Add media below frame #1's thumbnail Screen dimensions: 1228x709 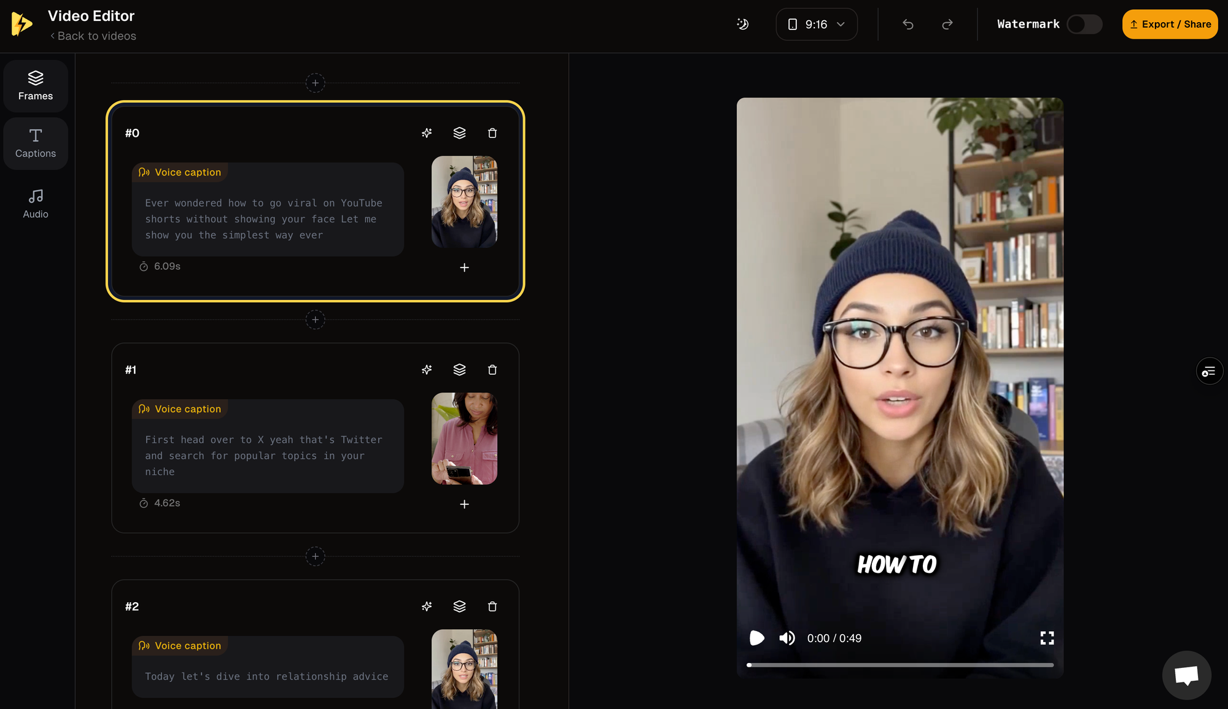(464, 504)
